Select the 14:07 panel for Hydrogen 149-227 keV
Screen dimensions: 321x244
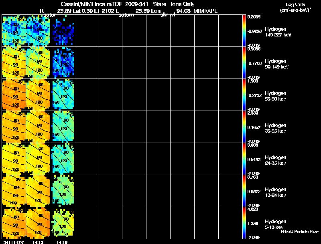[14, 31]
